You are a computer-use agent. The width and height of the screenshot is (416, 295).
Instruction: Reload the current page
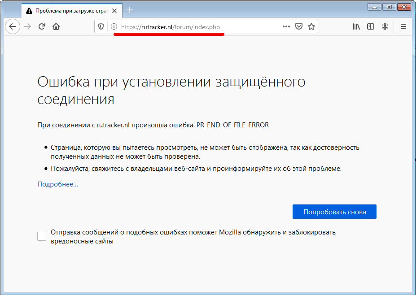pos(42,26)
